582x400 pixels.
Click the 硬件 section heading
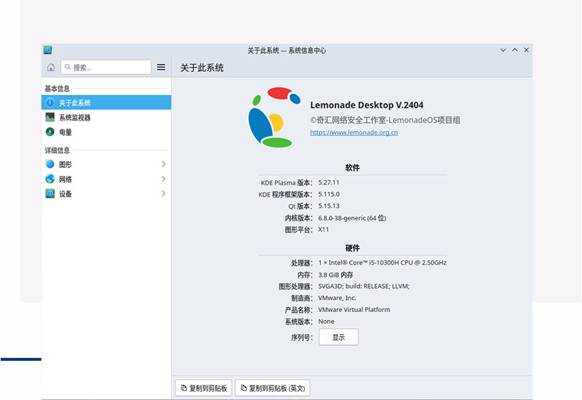[x=352, y=248]
